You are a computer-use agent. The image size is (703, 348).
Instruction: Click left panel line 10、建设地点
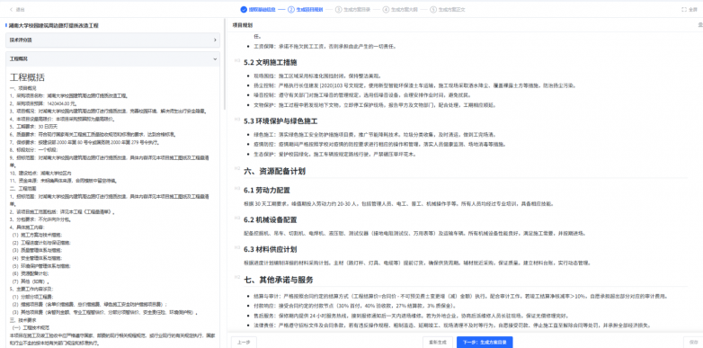40,173
